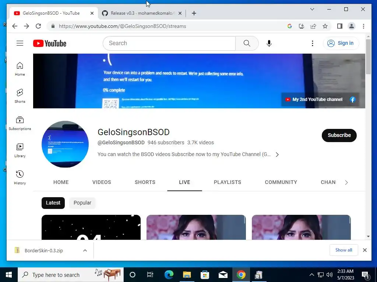Click the search magnifier button
Screen dimensions: 377x282
click(x=247, y=43)
